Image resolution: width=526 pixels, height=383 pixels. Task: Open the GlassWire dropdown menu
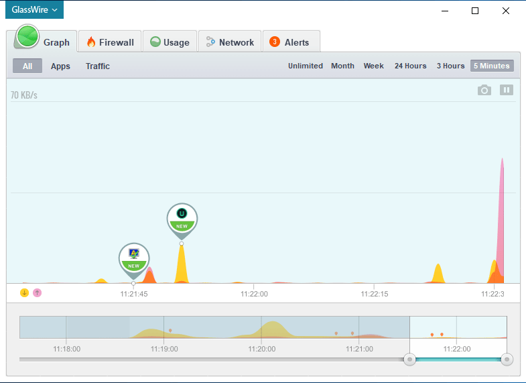34,10
